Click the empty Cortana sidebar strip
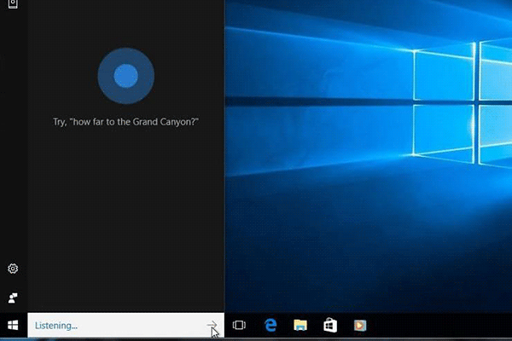 click(x=13, y=153)
